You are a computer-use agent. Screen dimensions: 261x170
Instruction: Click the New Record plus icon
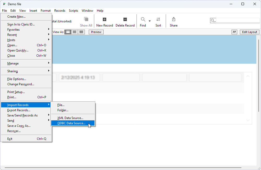[104, 19]
